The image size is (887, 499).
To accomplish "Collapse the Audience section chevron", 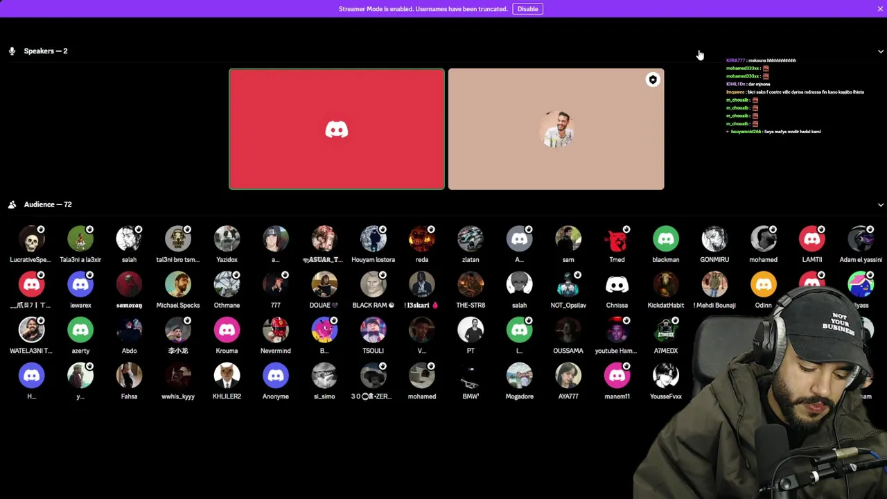I will [881, 205].
